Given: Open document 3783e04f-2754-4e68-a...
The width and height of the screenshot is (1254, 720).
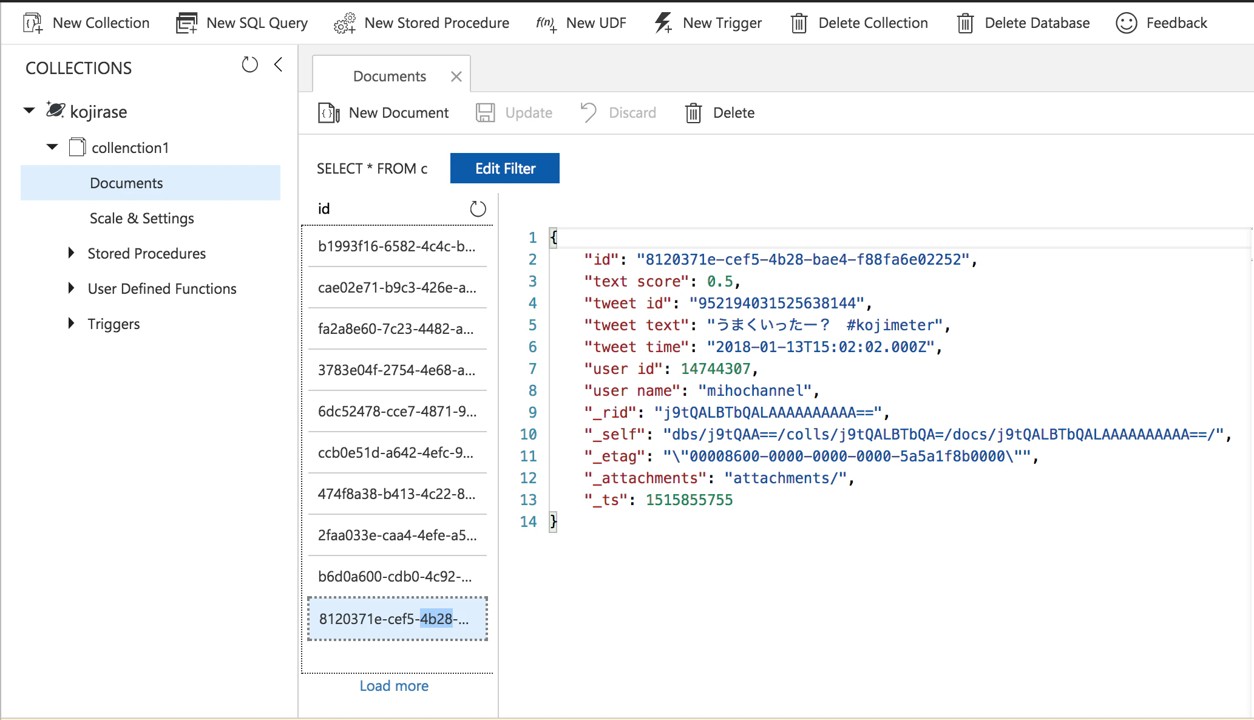Looking at the screenshot, I should [398, 370].
